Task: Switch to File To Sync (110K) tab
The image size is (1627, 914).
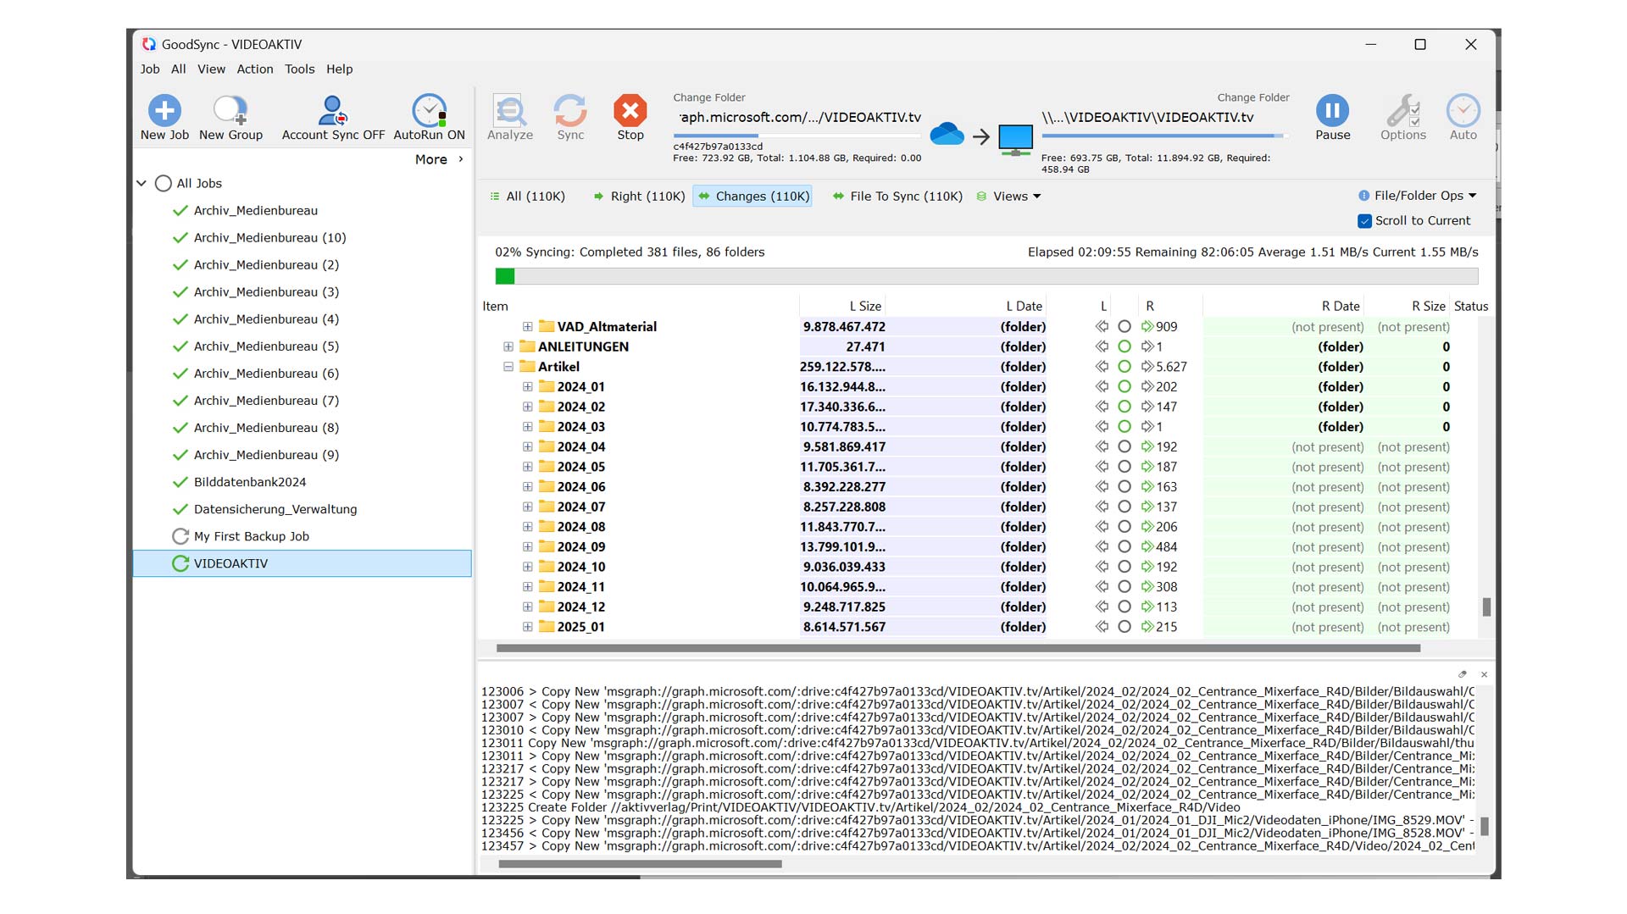Action: [897, 197]
